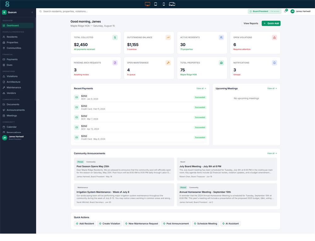The width and height of the screenshot is (315, 241).
Task: Click View all in Upcoming Meetings
Action: point(272,89)
